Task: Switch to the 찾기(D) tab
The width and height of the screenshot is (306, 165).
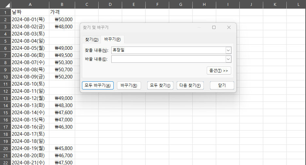Action: [x=92, y=40]
